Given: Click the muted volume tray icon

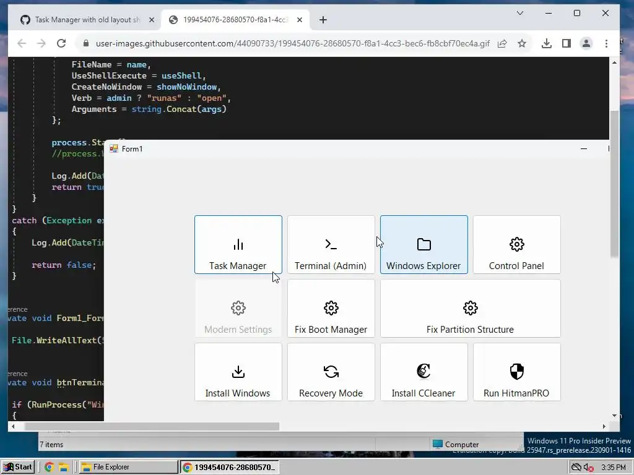Looking at the screenshot, I should coord(589,468).
